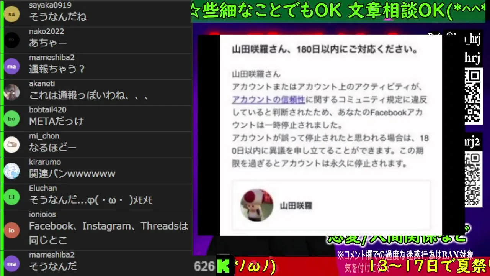Viewport: 490px width, 276px height.
Task: Click mameshiba2's avatar beside '通報ちゃう？'
Action: [x=11, y=66]
